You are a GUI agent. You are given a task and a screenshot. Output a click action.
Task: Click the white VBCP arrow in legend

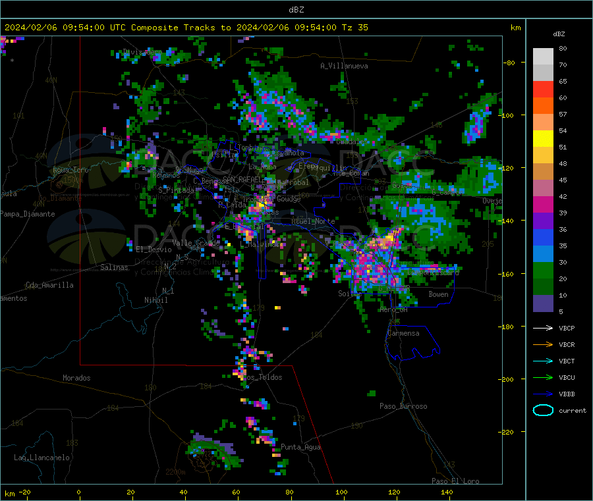point(543,328)
